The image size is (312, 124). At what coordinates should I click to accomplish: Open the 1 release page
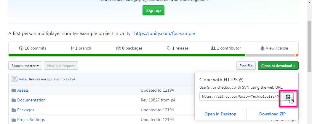[178, 48]
